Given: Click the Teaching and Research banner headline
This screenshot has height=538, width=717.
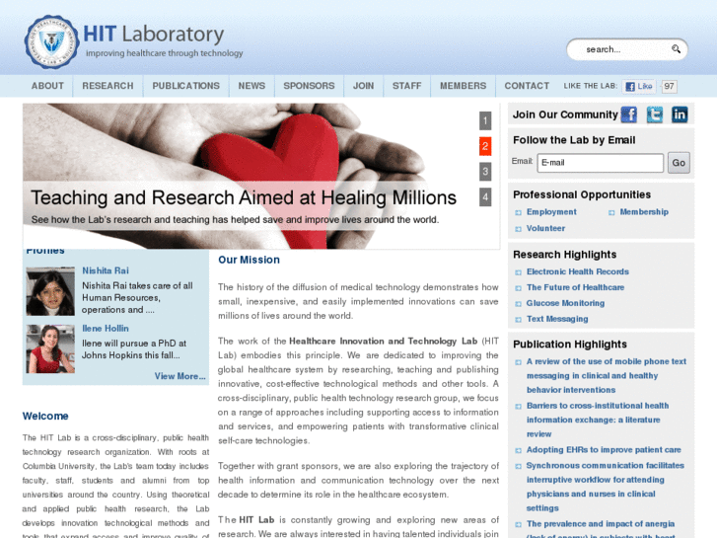Looking at the screenshot, I should [x=244, y=197].
